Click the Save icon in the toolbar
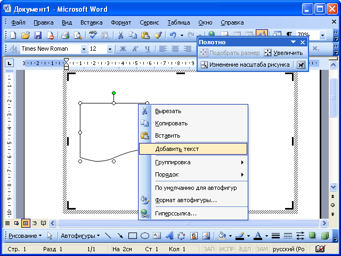Image resolution: width=341 pixels, height=256 pixels. (x=38, y=35)
